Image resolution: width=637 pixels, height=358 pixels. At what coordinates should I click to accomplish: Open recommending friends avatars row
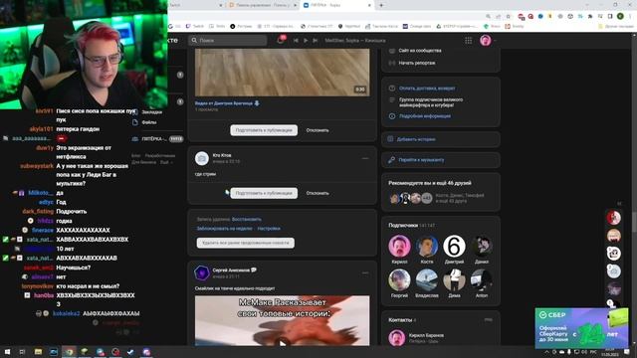click(410, 198)
